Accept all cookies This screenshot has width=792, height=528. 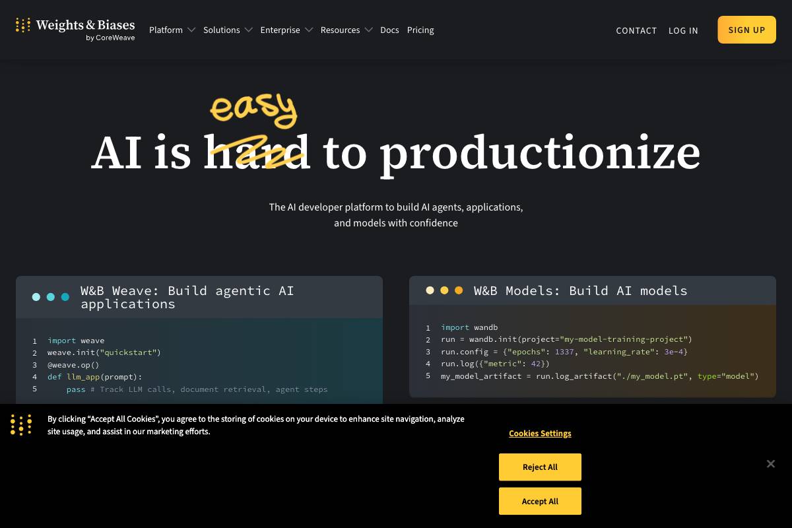coord(540,502)
